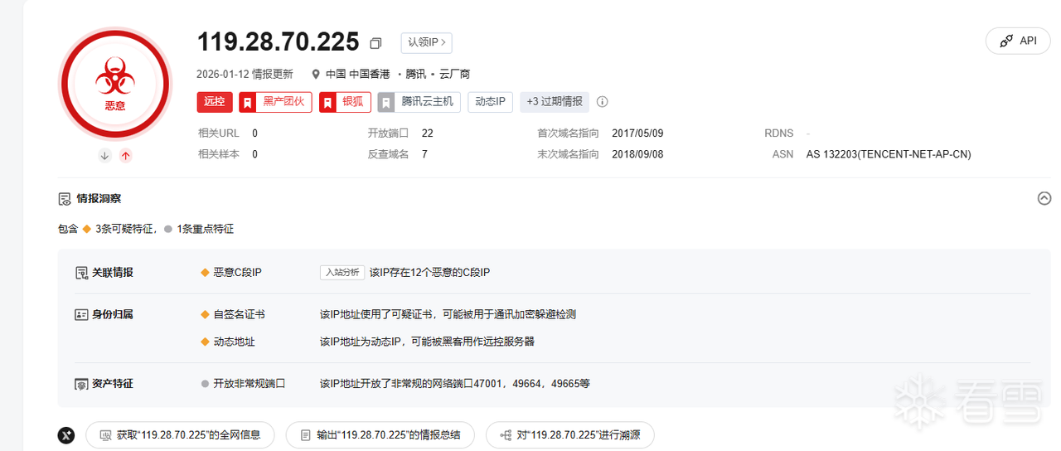
Task: Open the API button
Action: click(x=1018, y=41)
